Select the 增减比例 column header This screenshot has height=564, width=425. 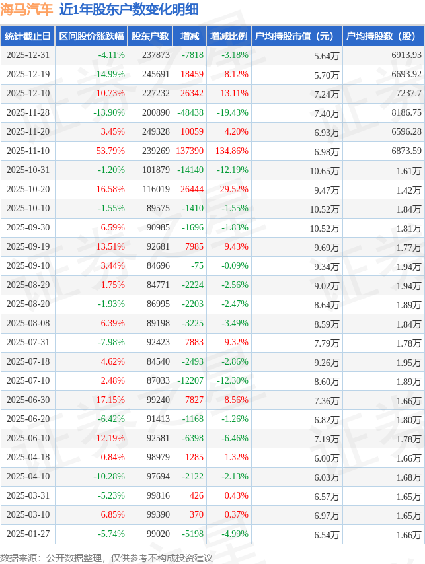click(x=228, y=36)
